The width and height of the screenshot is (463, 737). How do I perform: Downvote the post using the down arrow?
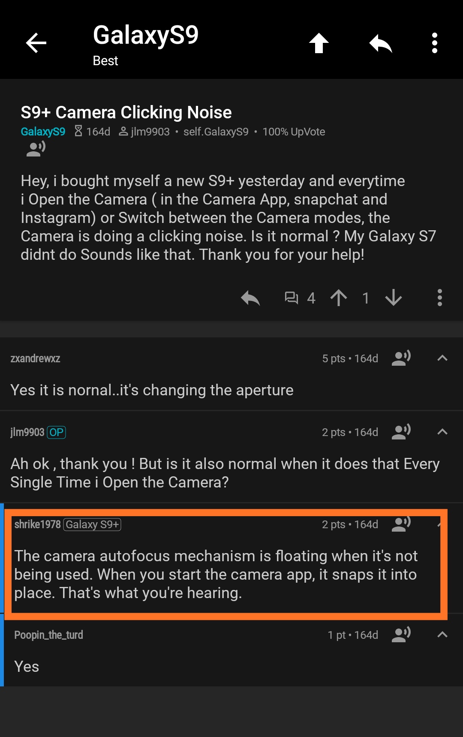(393, 298)
